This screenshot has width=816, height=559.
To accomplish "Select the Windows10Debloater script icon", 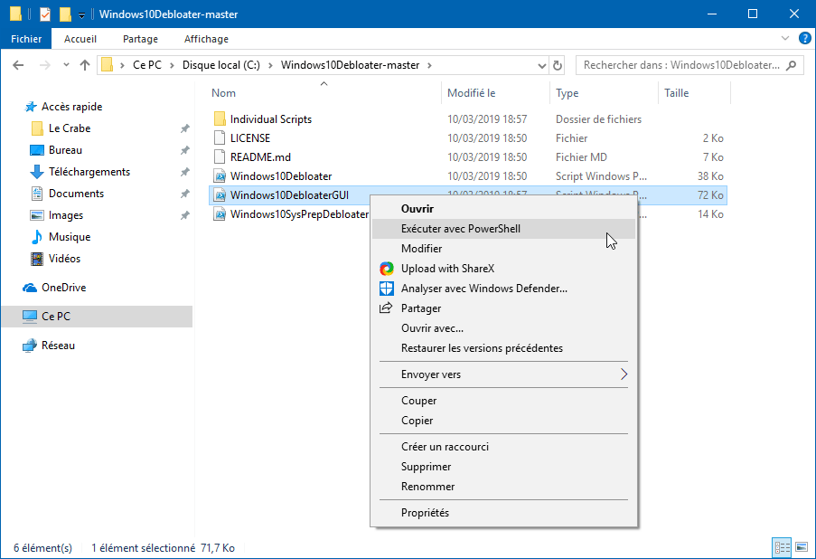I will tap(220, 176).
